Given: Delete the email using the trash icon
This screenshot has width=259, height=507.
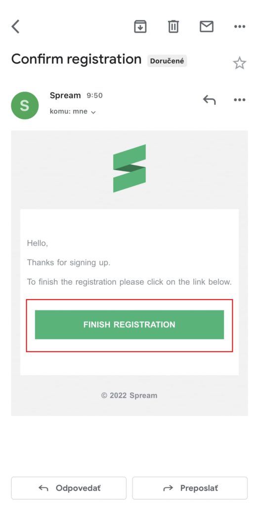Looking at the screenshot, I should coord(173,27).
